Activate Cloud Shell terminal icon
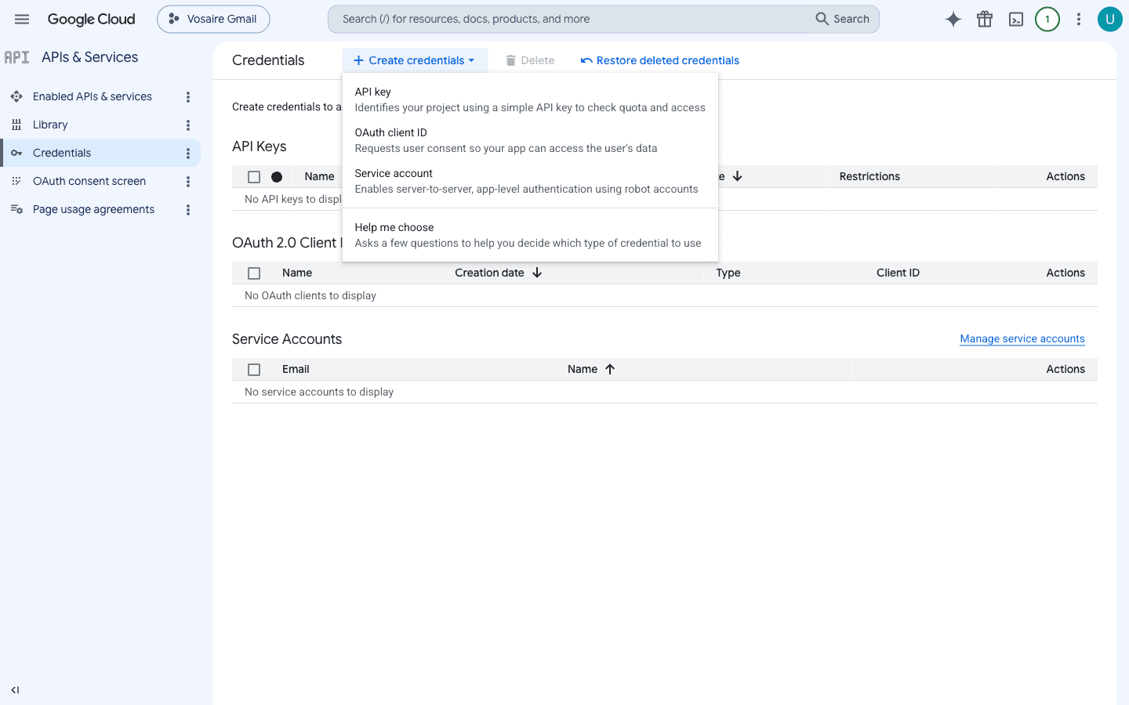Image resolution: width=1129 pixels, height=705 pixels. 1016,20
